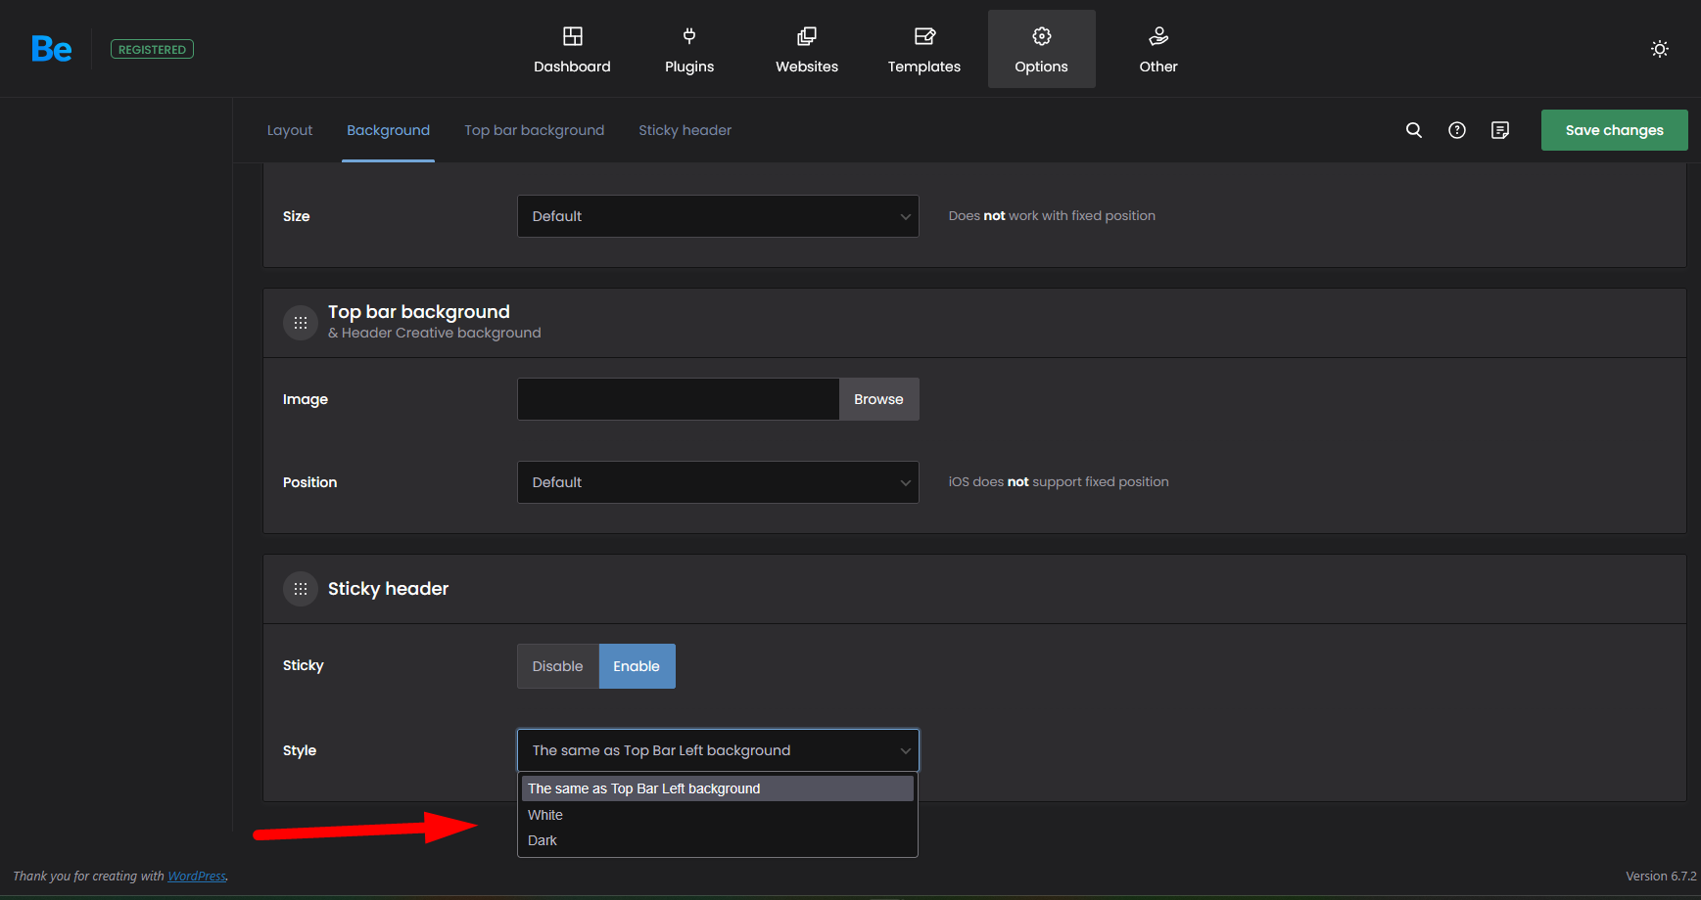Screen dimensions: 1701x900
Task: Open the Websites section
Action: [x=806, y=50]
